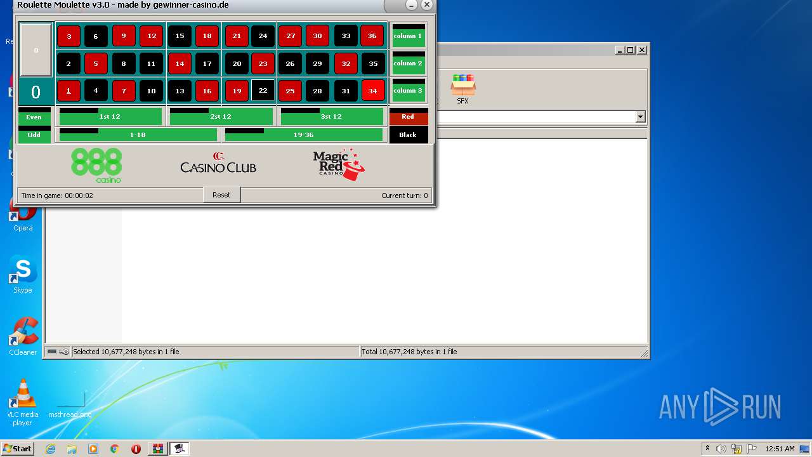The height and width of the screenshot is (457, 812).
Task: Select roulette number 3
Action: (x=69, y=36)
